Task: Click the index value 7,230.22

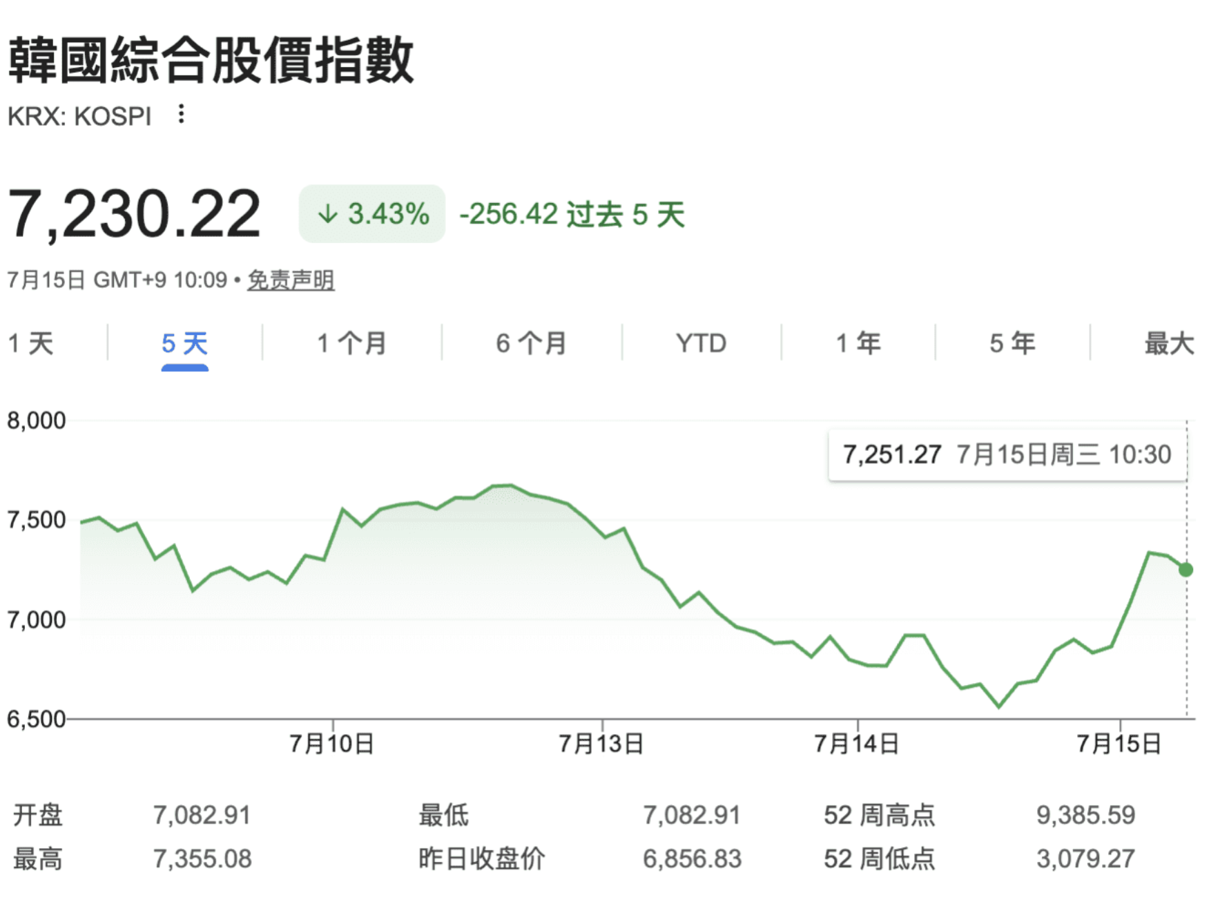Action: (134, 214)
